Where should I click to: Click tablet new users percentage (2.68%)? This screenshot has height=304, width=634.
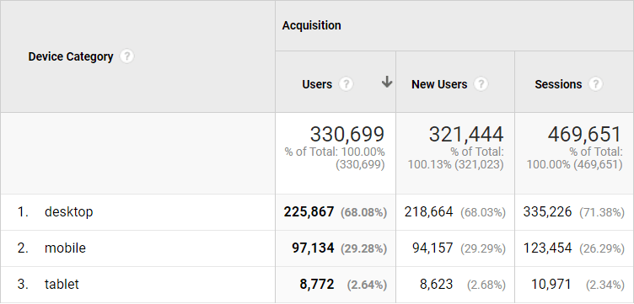[486, 285]
